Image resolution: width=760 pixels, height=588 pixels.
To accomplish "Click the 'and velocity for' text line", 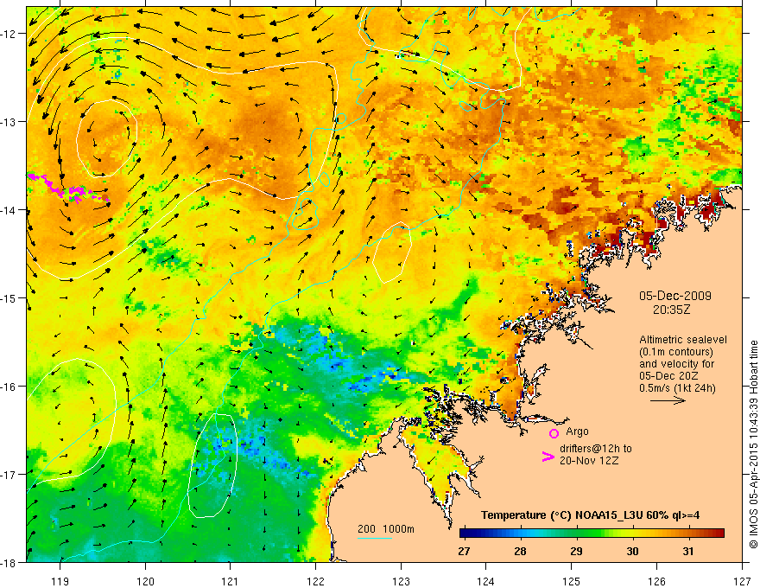I will 676,364.
